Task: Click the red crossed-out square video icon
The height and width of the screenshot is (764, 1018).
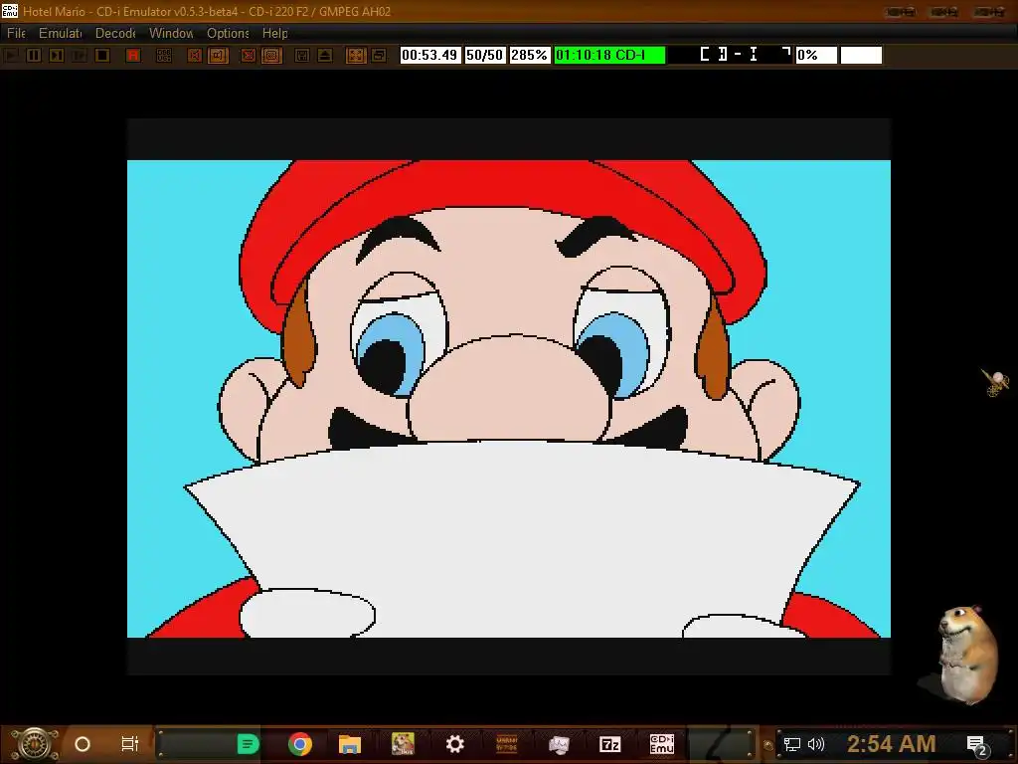Action: 248,56
